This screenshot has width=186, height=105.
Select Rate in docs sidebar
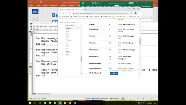coord(67,55)
